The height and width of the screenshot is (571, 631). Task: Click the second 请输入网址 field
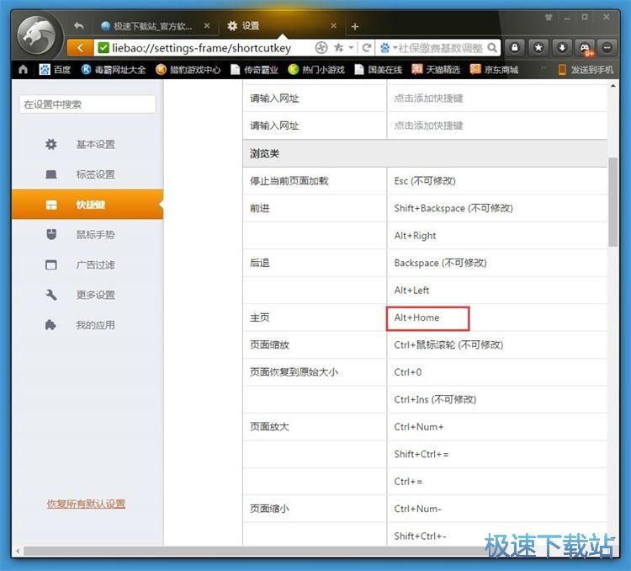click(315, 125)
